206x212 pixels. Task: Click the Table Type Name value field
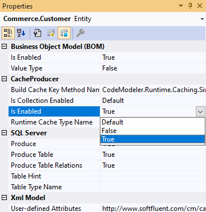click(x=153, y=187)
